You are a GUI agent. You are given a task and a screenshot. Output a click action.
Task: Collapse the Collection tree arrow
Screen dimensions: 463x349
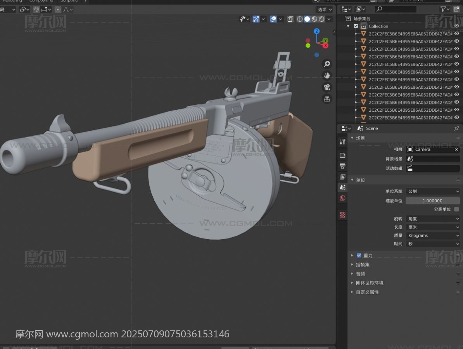point(349,26)
